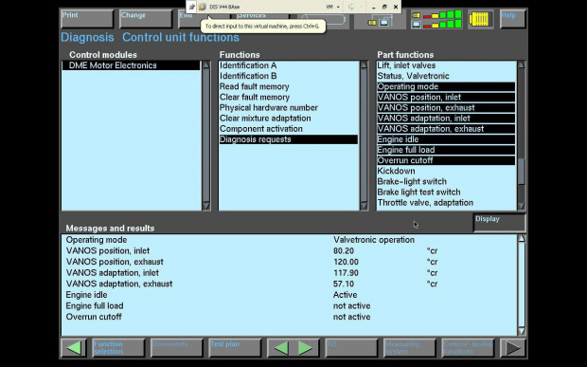Open the VM dropdown in virtual machine bar
The width and height of the screenshot is (587, 367).
[x=333, y=7]
